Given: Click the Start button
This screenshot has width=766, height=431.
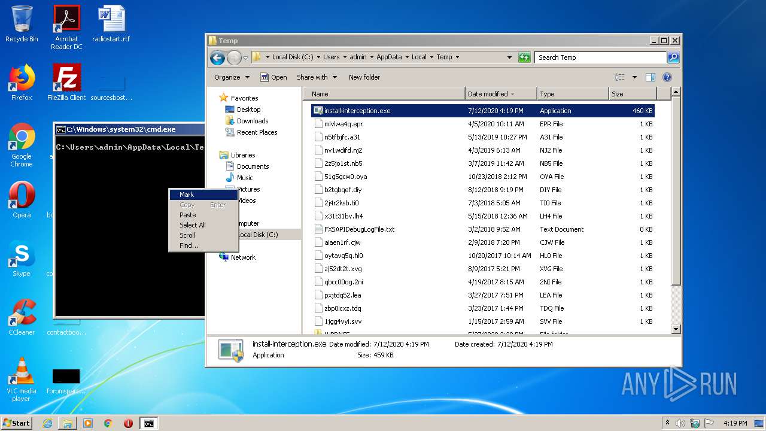Looking at the screenshot, I should pyautogui.click(x=16, y=423).
